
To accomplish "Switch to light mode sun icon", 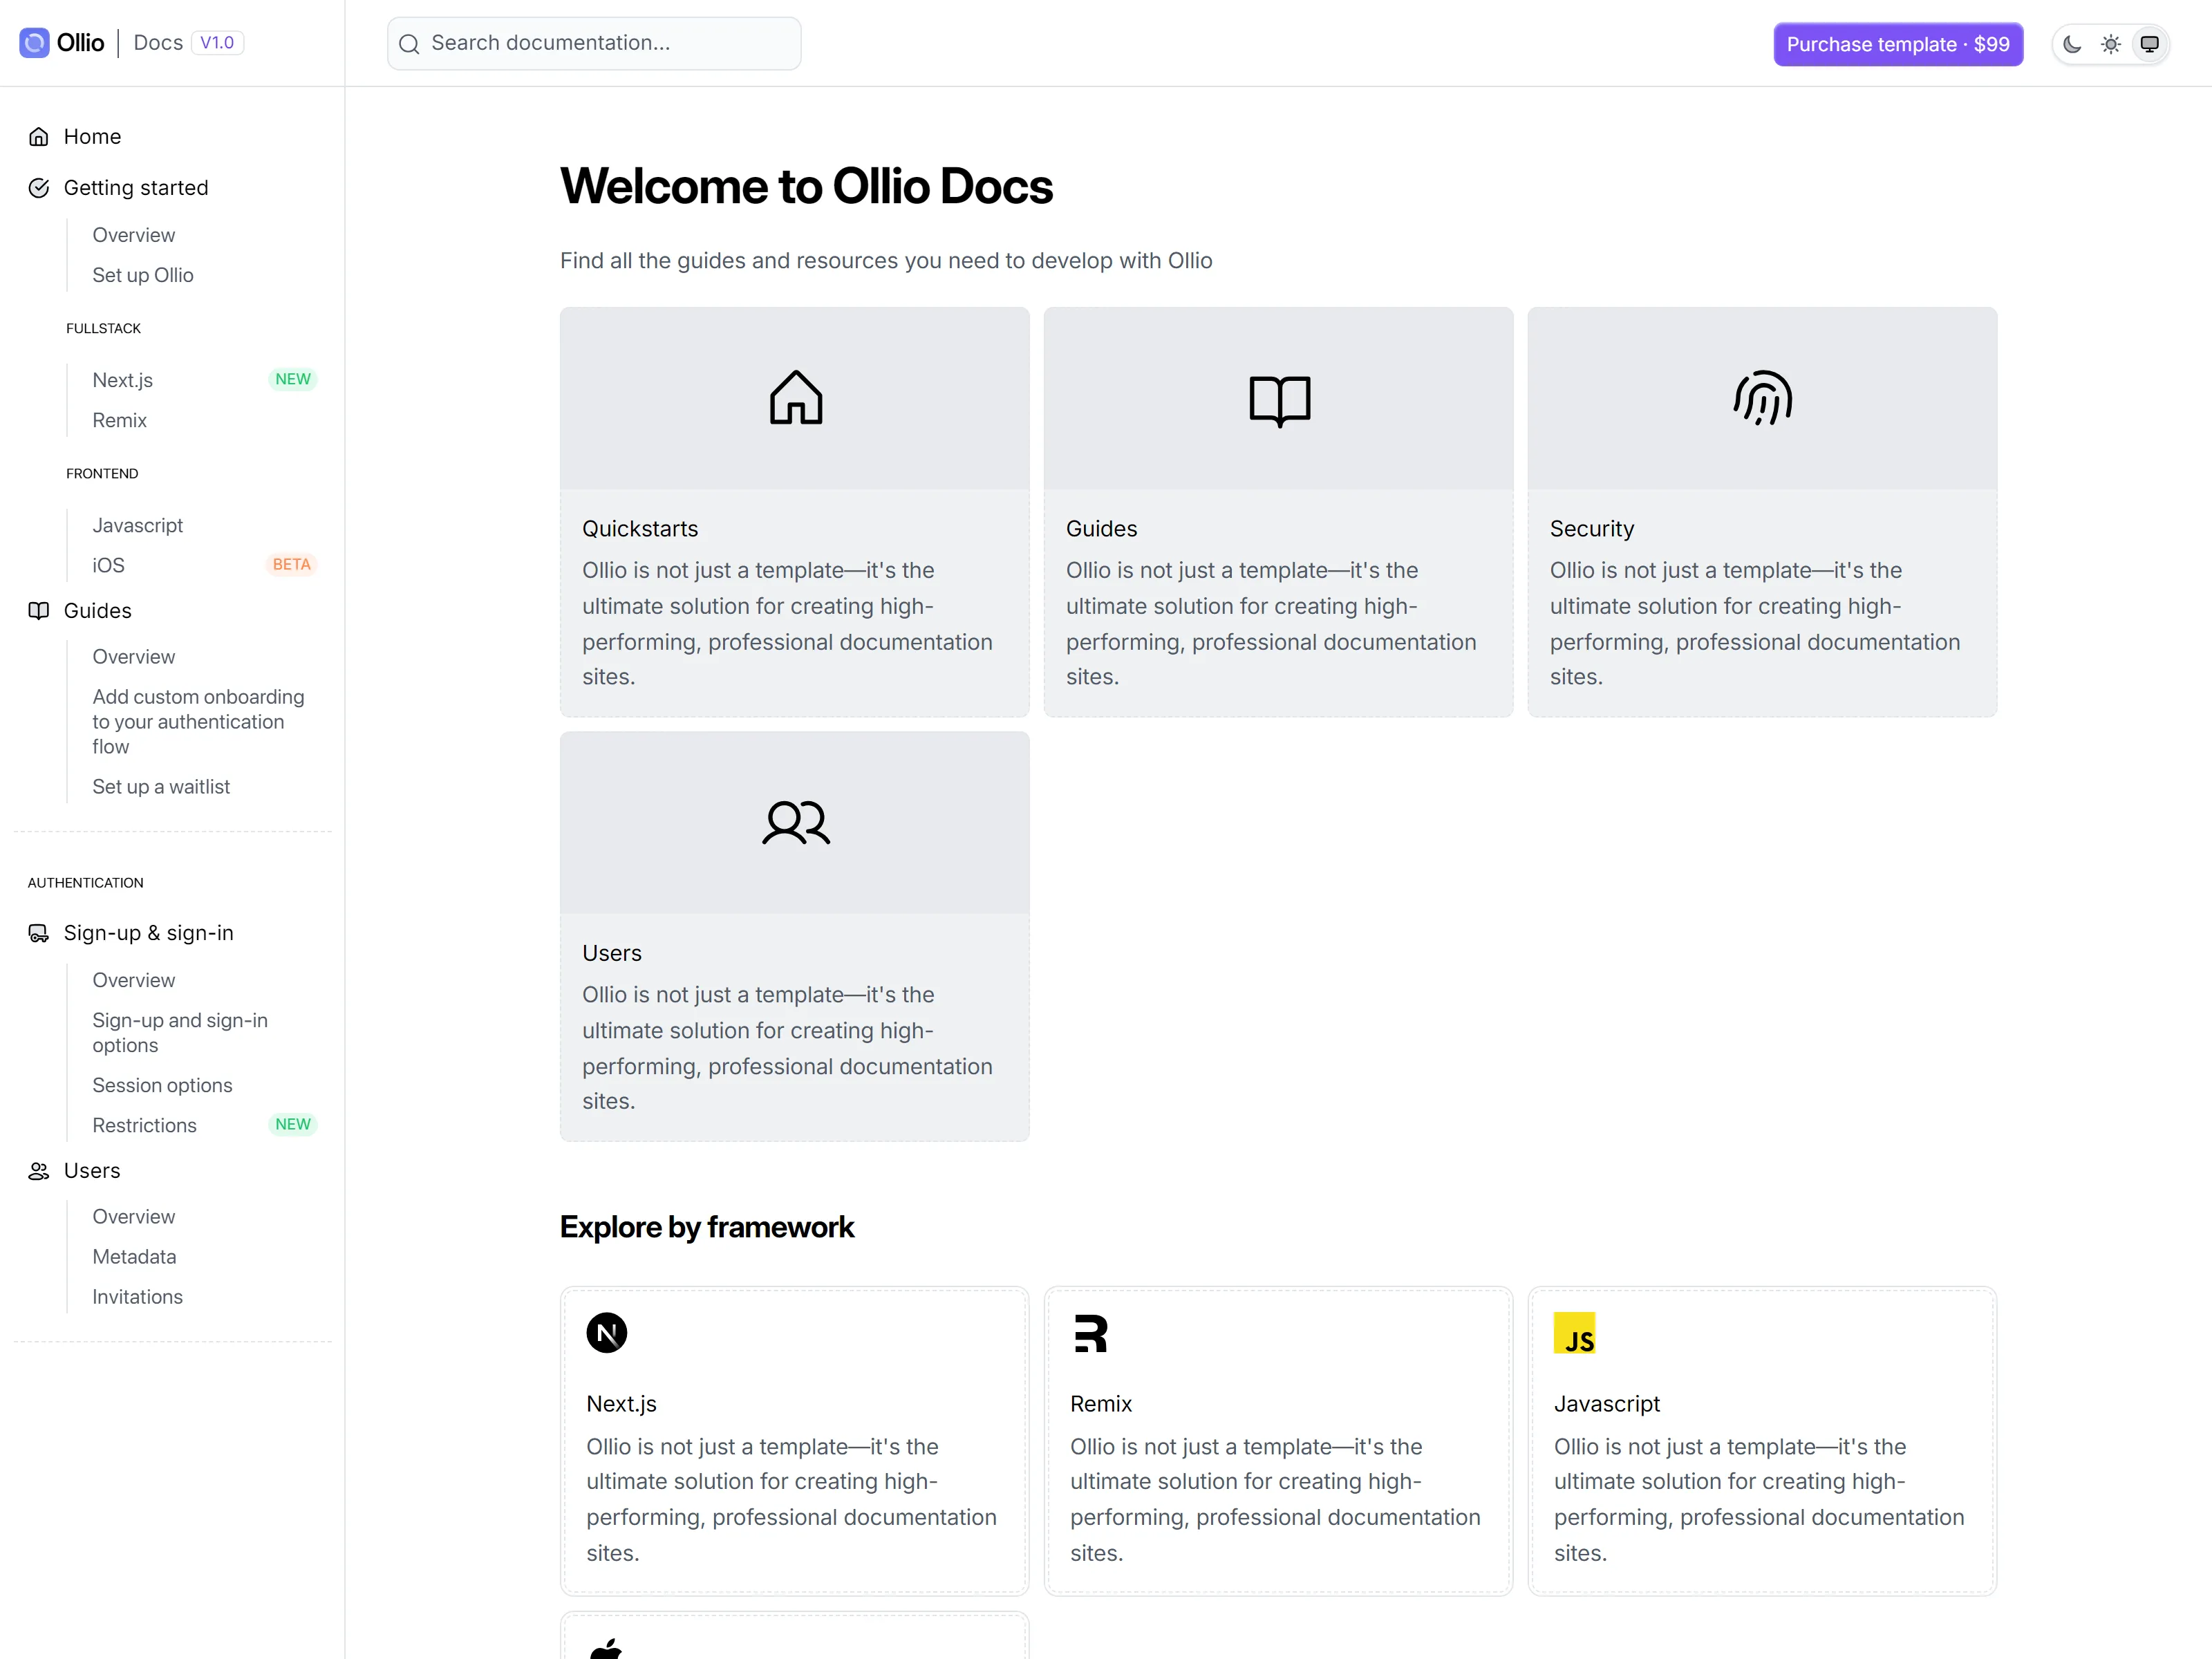I will [x=2110, y=44].
